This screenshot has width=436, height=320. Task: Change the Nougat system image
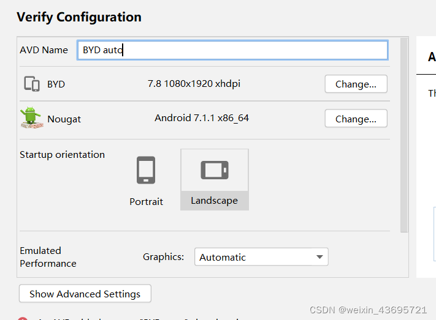tap(356, 119)
